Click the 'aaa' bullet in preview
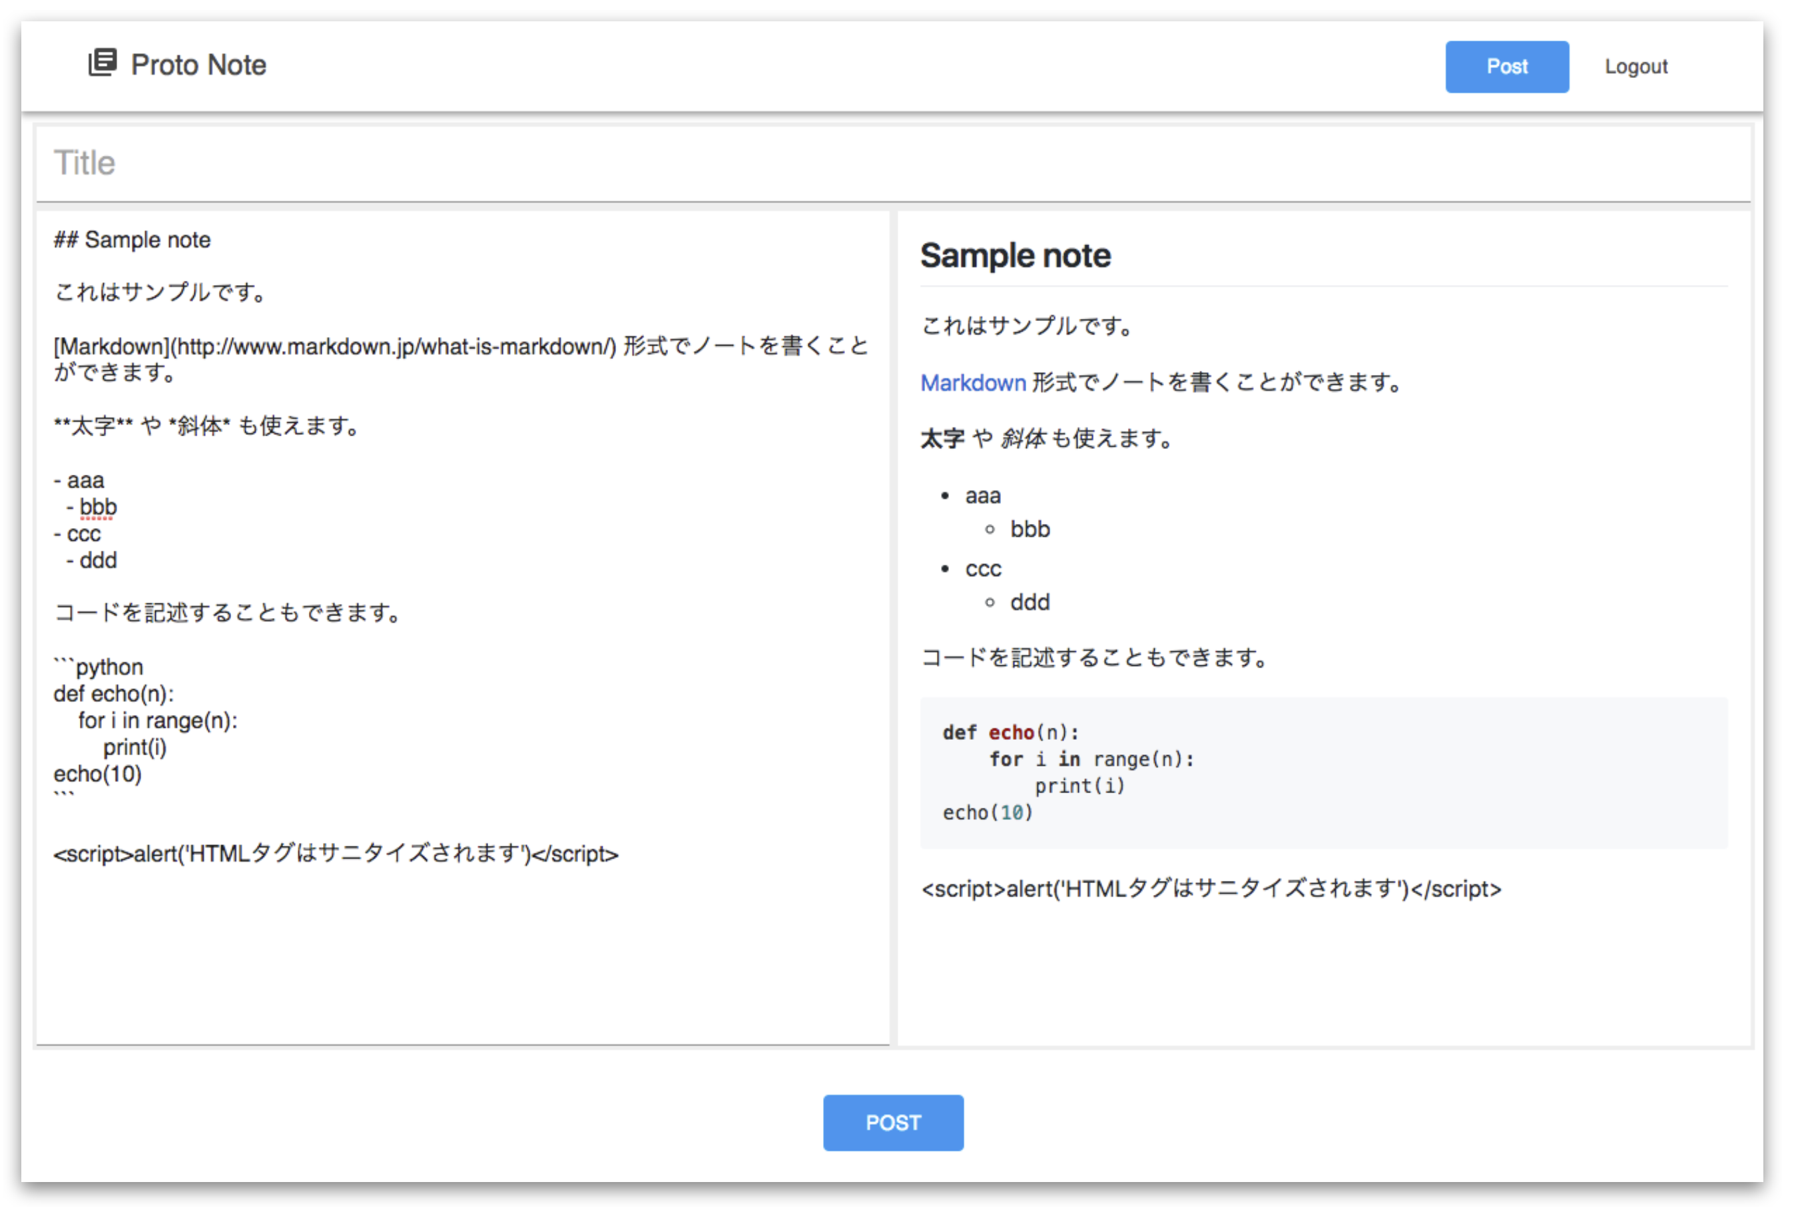Viewport: 1798px width, 1212px height. click(982, 496)
